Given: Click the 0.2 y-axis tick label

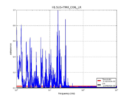Looking at the screenshot, I should [x=14, y=72].
